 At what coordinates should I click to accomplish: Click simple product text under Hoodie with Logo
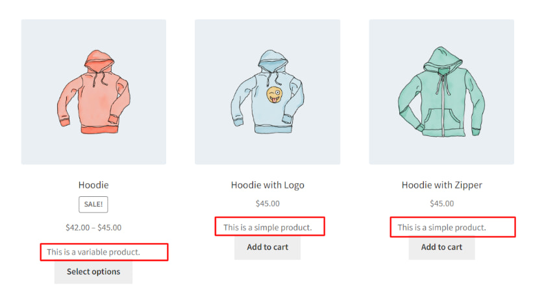(267, 227)
